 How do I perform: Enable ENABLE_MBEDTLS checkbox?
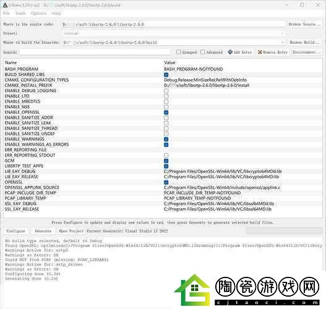point(166,101)
